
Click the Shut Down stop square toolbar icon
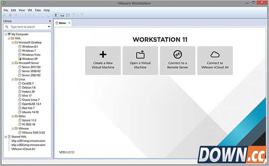[x=10, y=15]
